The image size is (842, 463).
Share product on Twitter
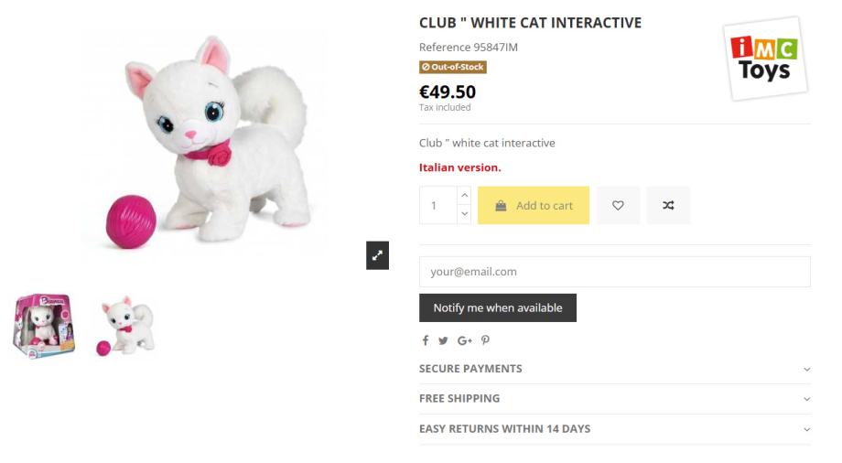click(x=443, y=340)
